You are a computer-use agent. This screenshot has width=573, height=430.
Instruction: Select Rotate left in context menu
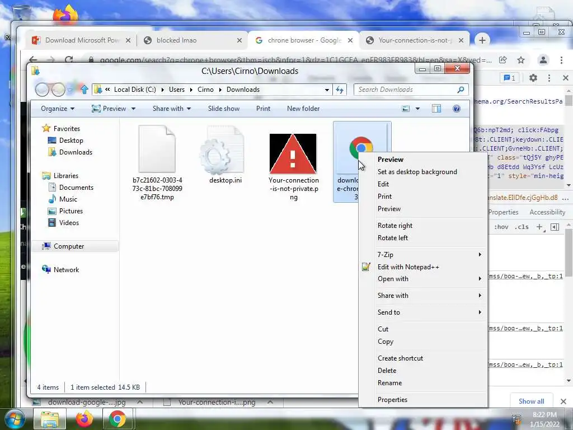[x=392, y=237]
